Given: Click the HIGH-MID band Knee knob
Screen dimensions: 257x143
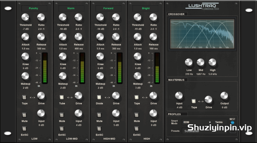Looking at the screenshot, I should (100, 56).
